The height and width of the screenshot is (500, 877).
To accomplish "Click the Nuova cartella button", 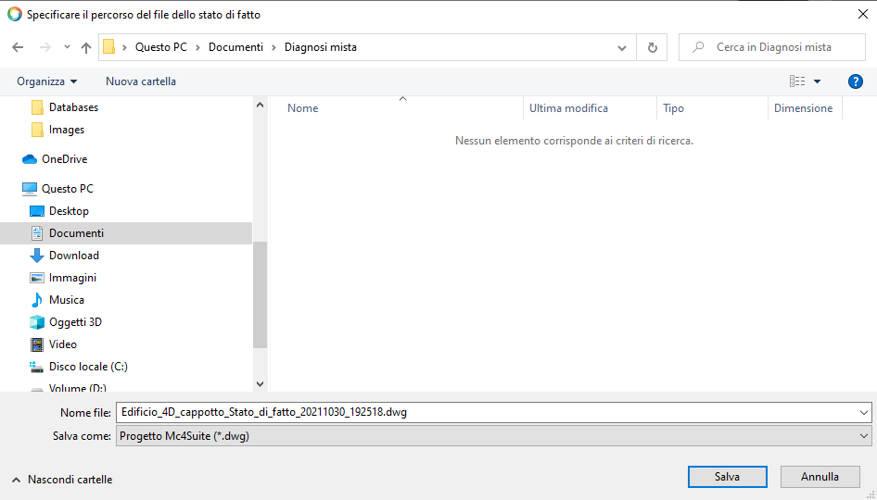I will tap(141, 81).
